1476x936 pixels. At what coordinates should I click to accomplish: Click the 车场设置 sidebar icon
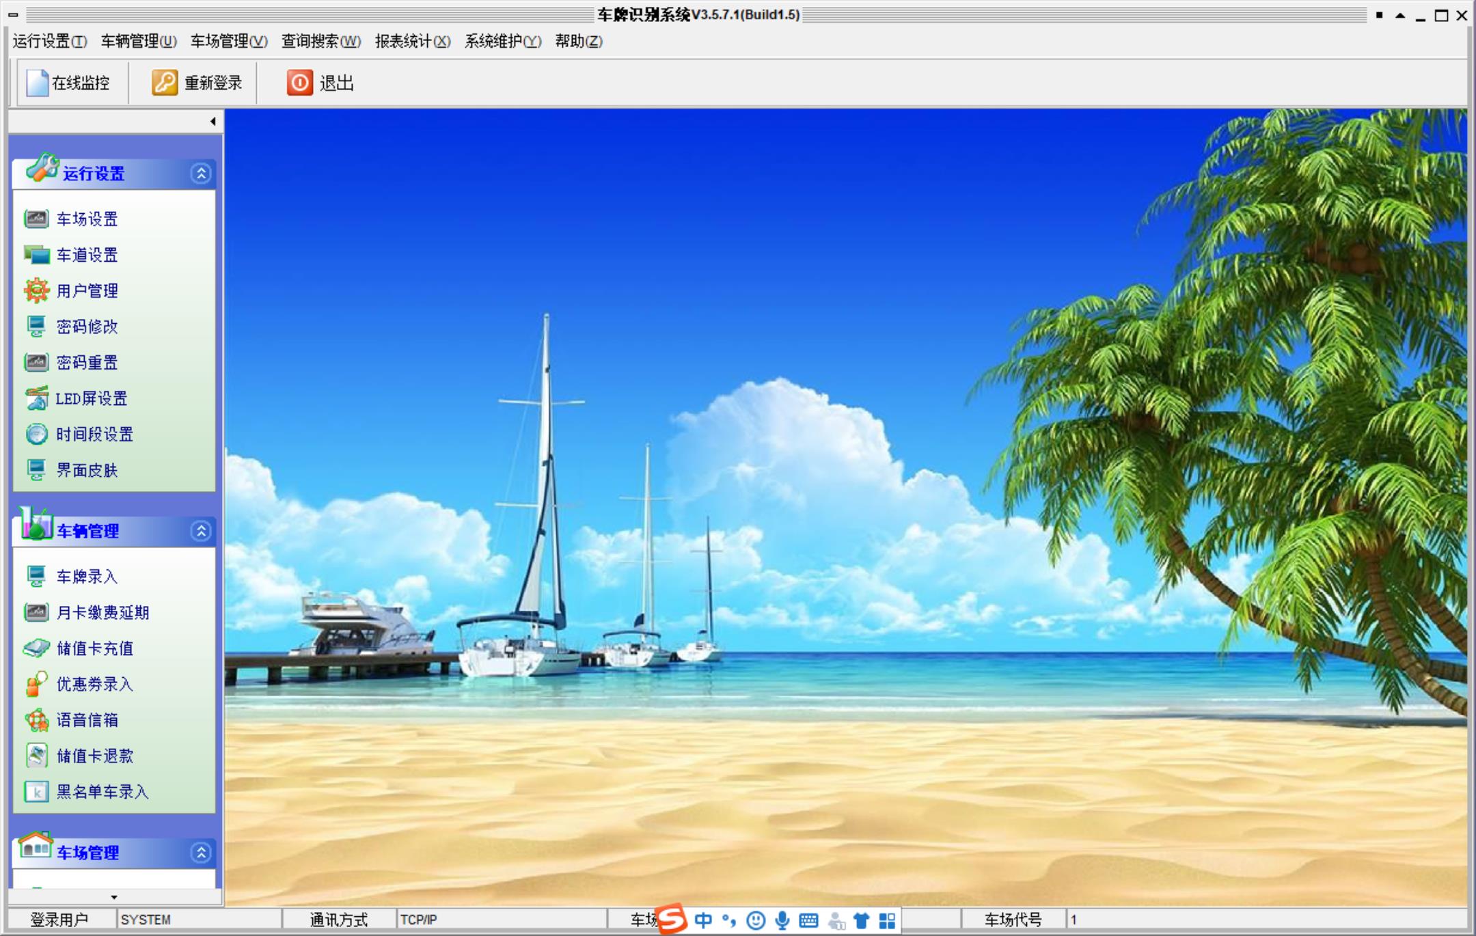tap(36, 219)
